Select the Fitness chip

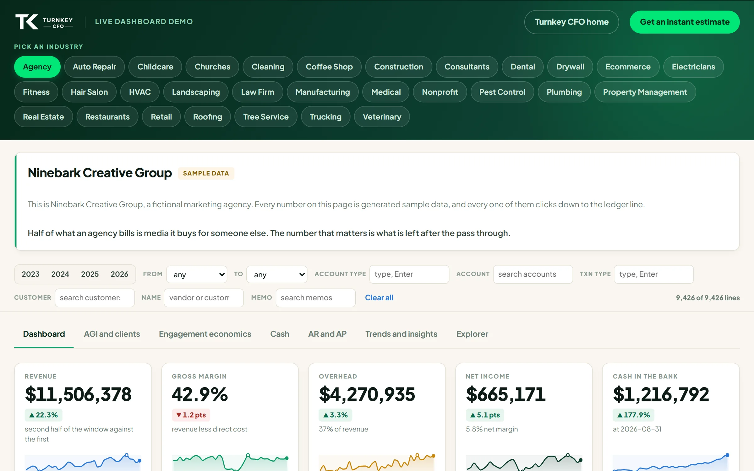pos(36,92)
